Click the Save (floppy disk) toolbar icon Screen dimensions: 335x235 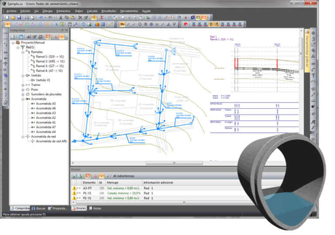(x=19, y=17)
